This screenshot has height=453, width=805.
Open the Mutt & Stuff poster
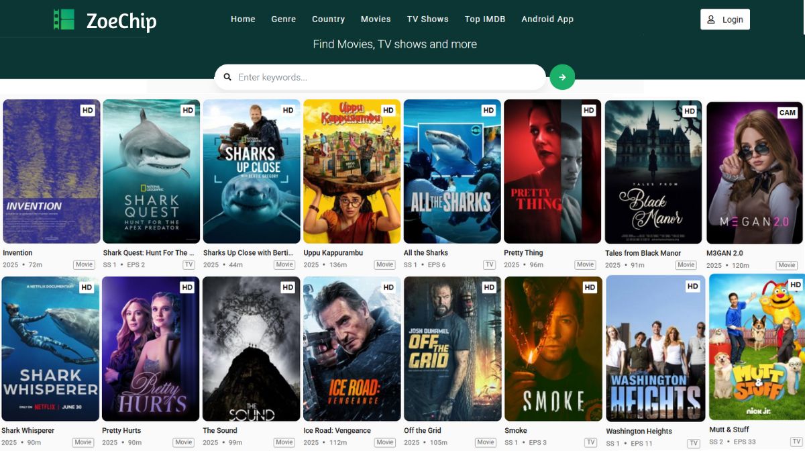(x=756, y=347)
